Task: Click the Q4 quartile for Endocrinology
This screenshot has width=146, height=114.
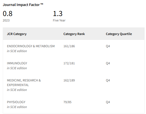Action: coord(108,46)
